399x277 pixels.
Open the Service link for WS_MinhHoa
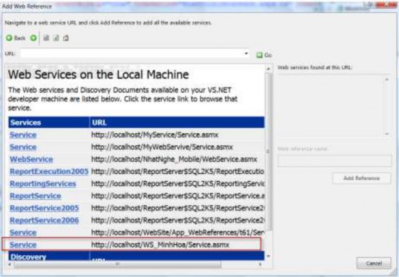coord(23,244)
